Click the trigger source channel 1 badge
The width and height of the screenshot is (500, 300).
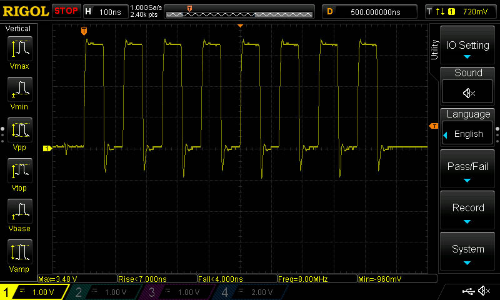coord(451,12)
